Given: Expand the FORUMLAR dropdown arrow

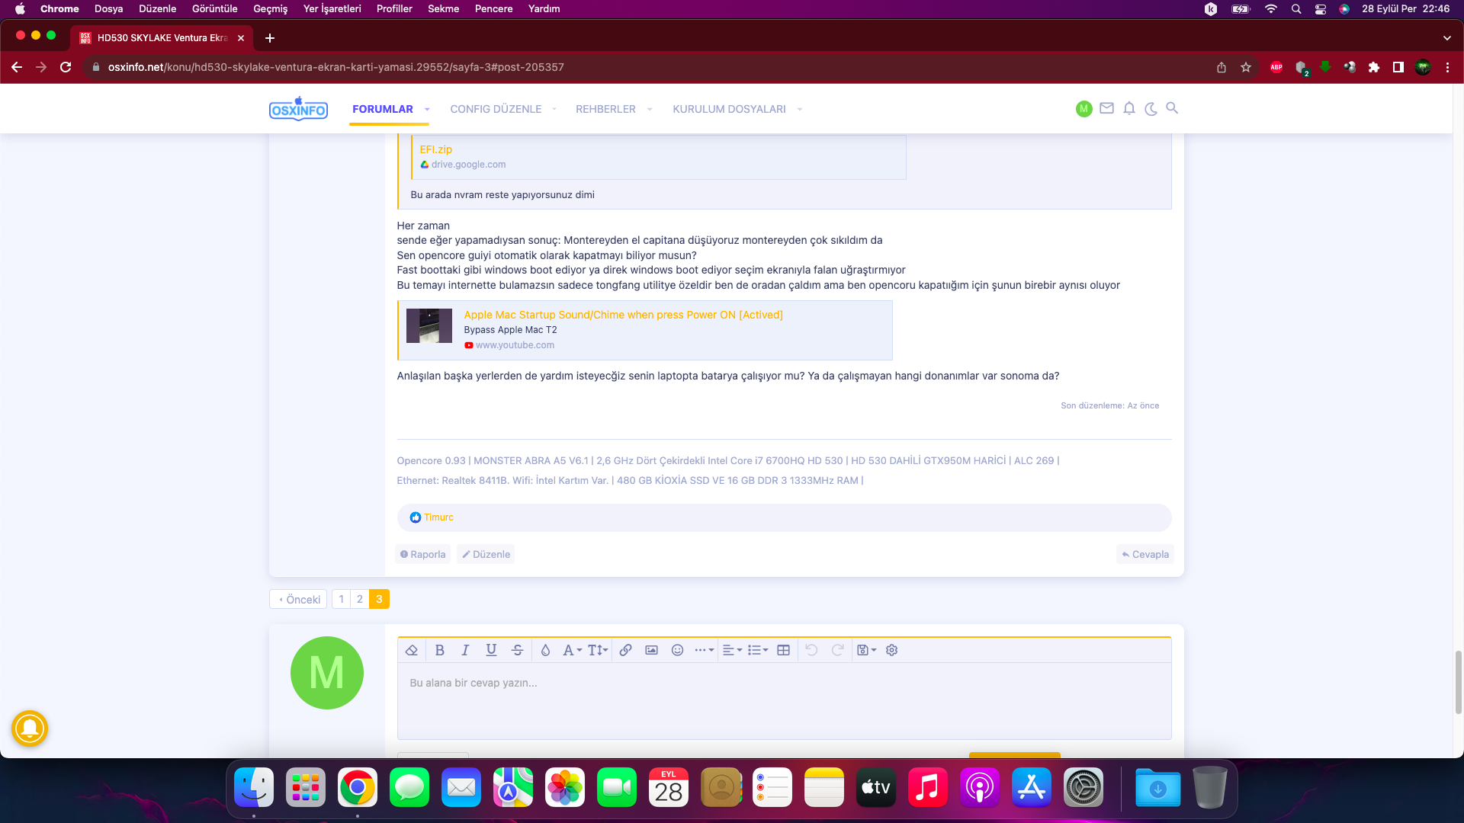Looking at the screenshot, I should (427, 109).
